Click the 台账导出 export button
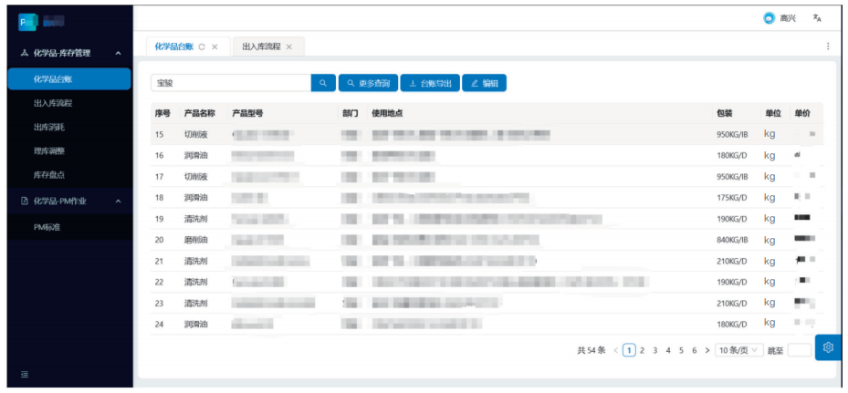This screenshot has height=393, width=848. point(429,83)
